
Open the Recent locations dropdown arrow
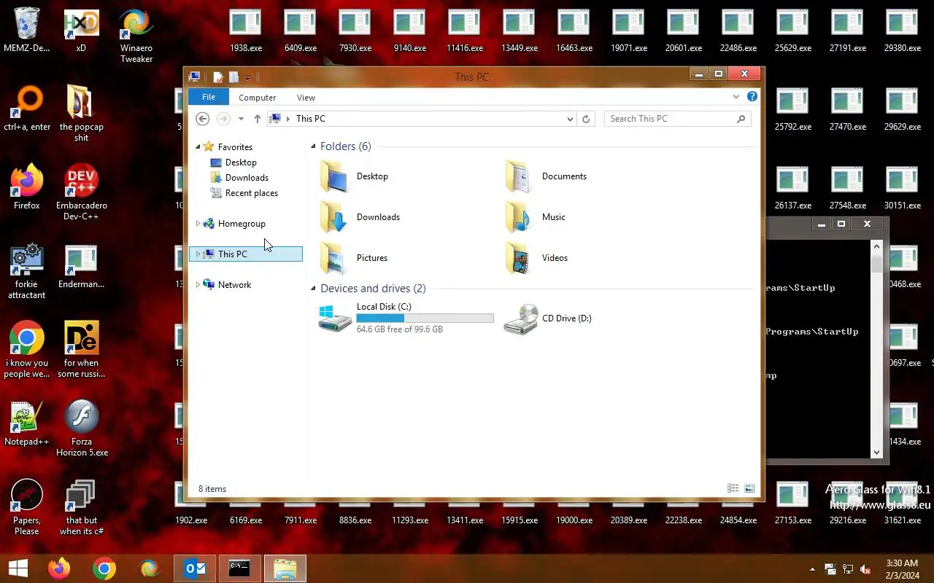(x=241, y=119)
